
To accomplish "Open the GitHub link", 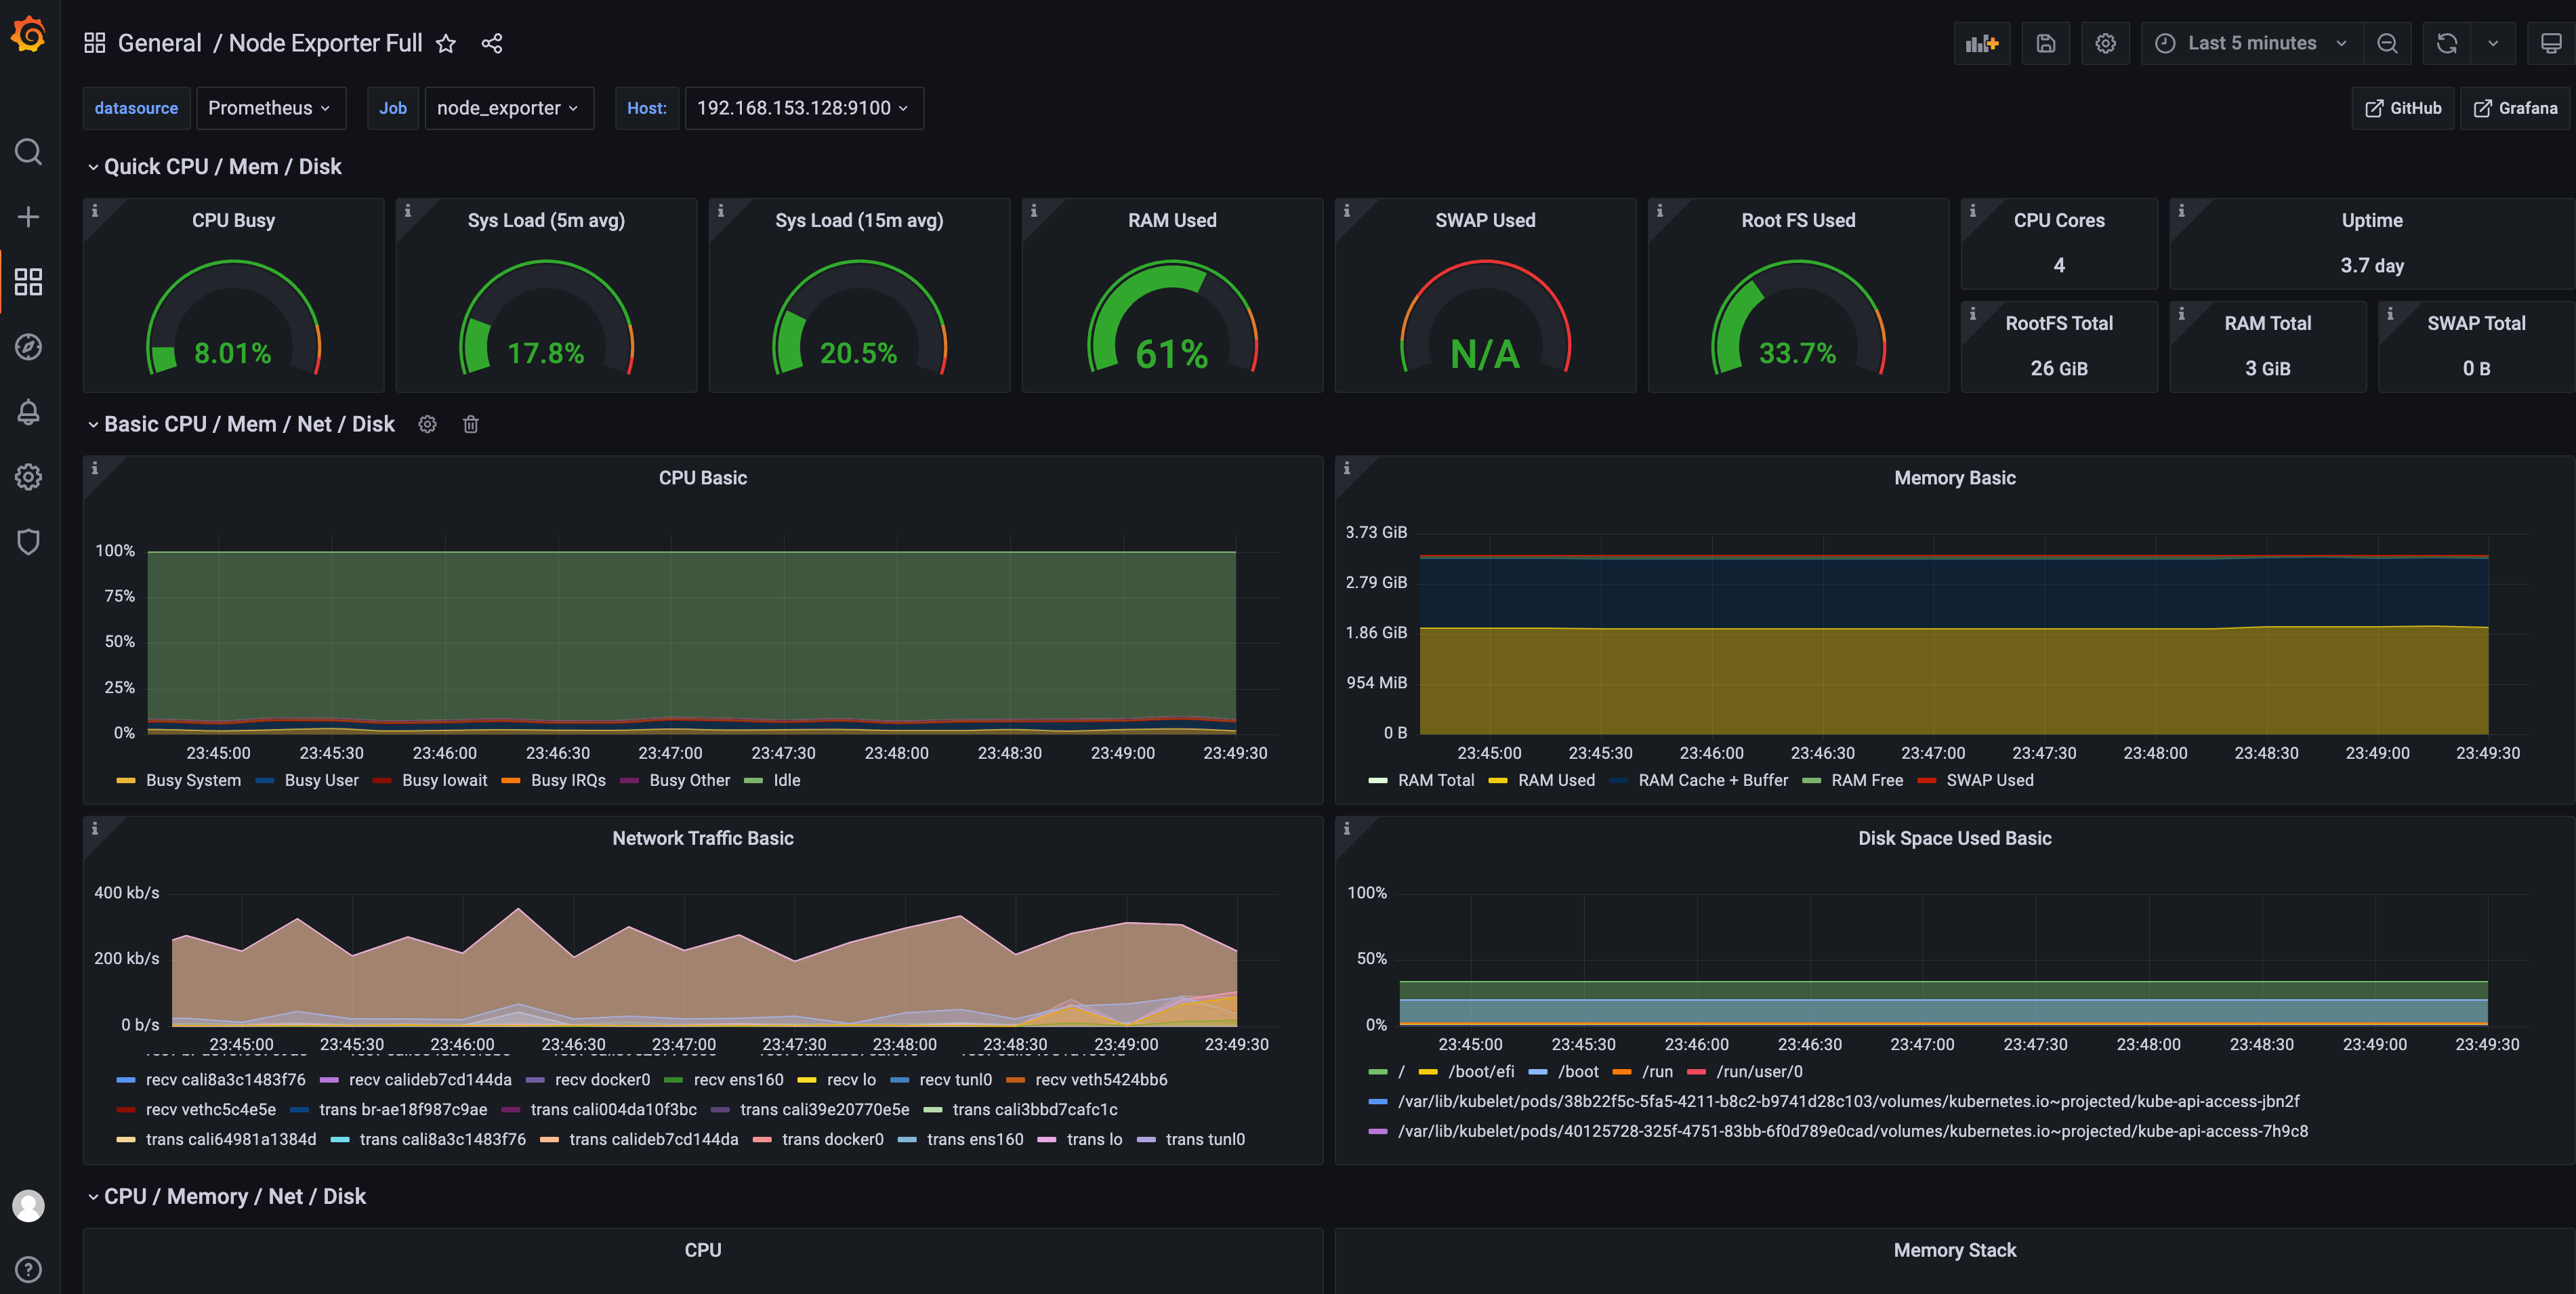I will (x=2402, y=108).
